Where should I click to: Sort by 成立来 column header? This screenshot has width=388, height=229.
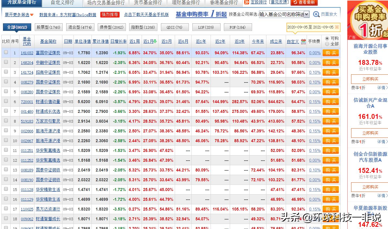tap(276, 41)
